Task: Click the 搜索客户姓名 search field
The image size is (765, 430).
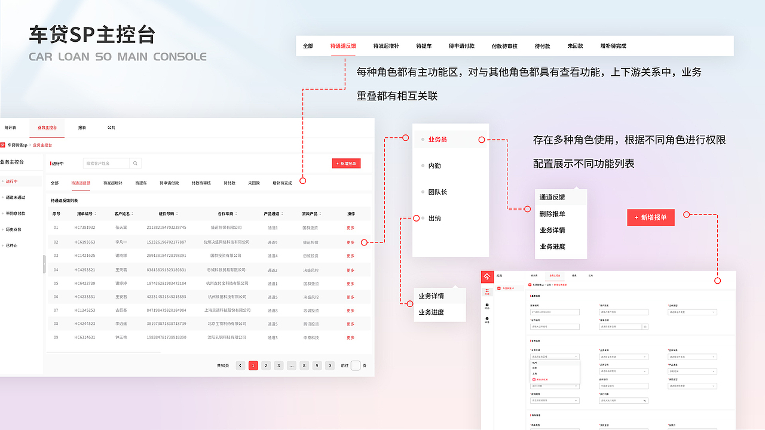Action: click(x=106, y=163)
